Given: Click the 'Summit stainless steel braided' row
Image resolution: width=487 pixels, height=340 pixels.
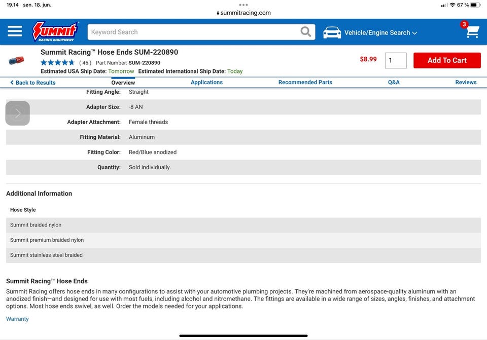Looking at the screenshot, I should 243,255.
